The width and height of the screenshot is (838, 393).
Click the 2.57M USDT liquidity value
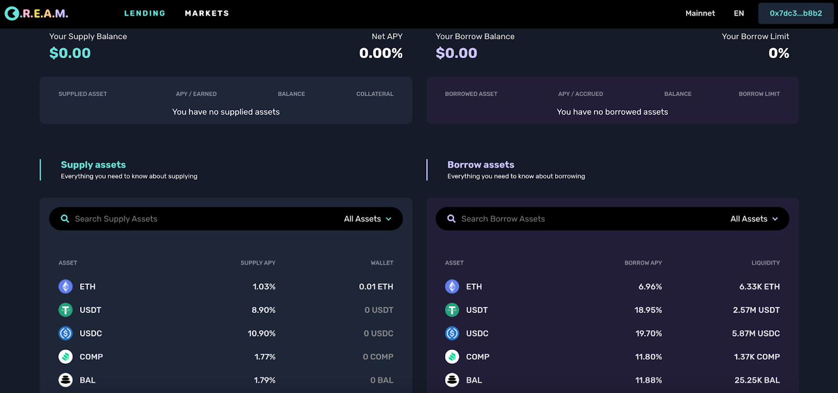pos(756,310)
